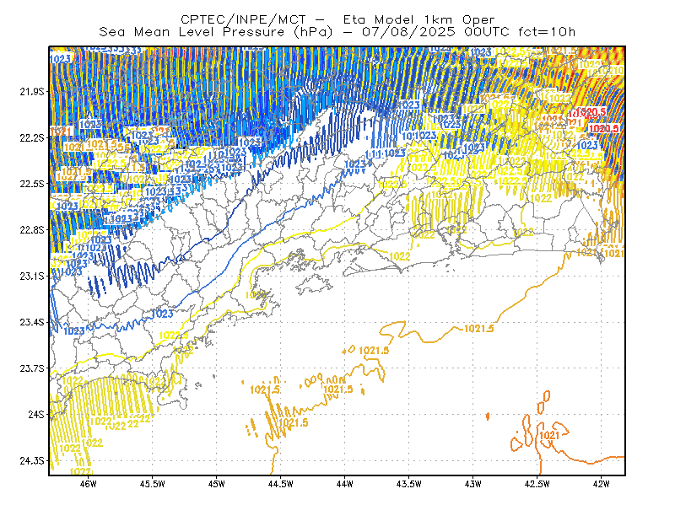Click the 21.9S latitude axis label
Viewport: 675px width, 521px height.
click(x=32, y=91)
